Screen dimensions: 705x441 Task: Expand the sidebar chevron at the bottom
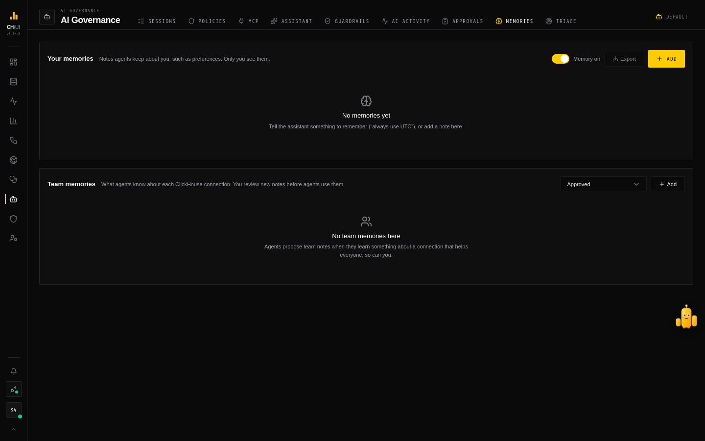pos(14,429)
